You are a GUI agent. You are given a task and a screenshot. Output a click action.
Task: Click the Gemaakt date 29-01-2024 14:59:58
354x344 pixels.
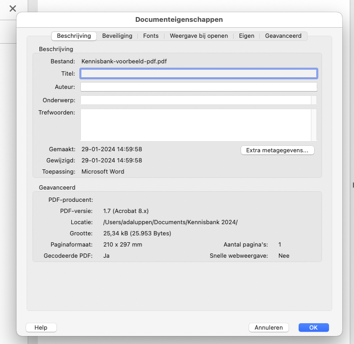[112, 149]
